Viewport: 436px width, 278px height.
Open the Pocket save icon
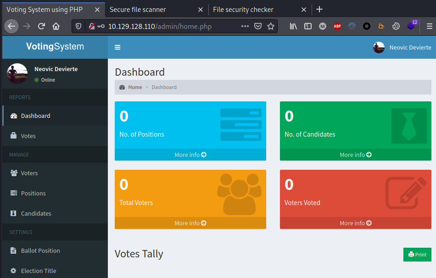pyautogui.click(x=258, y=27)
